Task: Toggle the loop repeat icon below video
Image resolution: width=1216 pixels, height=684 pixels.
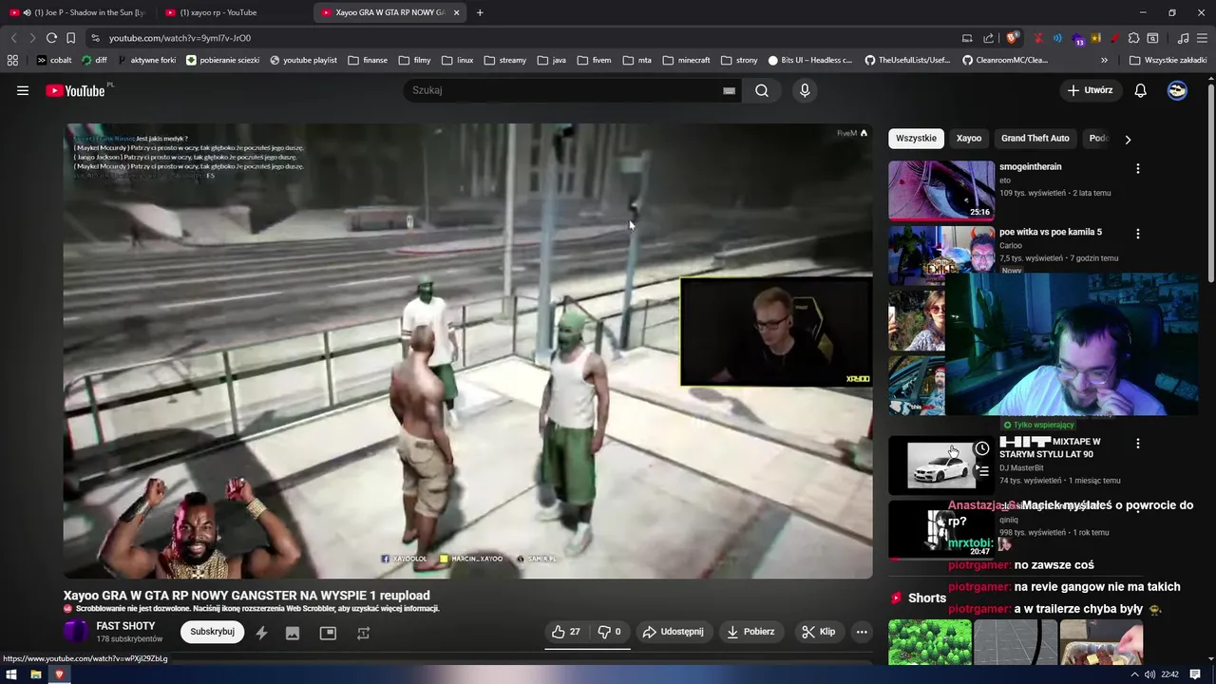Action: point(363,633)
